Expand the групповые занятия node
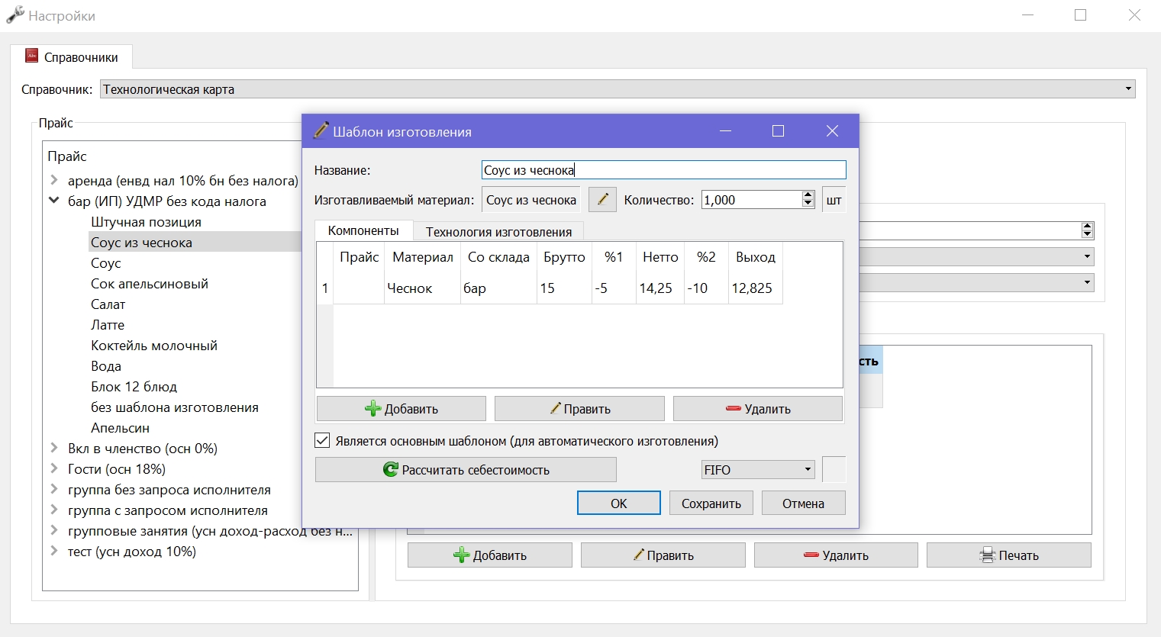This screenshot has width=1161, height=637. pos(54,530)
